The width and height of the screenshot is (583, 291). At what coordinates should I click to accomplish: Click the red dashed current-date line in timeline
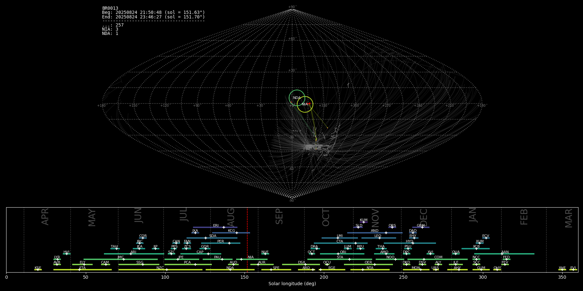[x=247, y=240]
